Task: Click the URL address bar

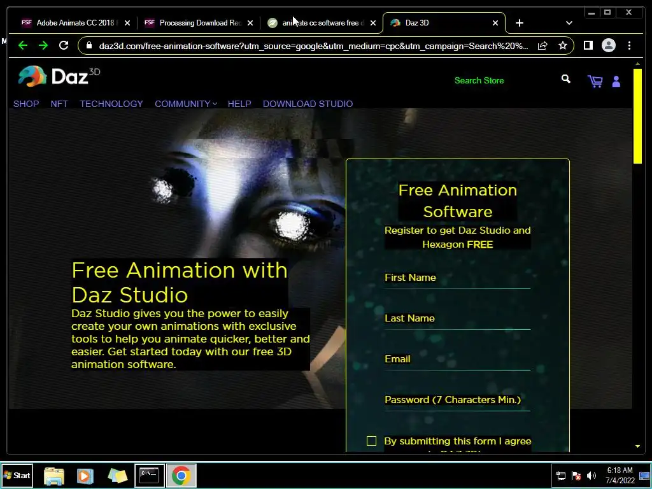Action: point(313,46)
